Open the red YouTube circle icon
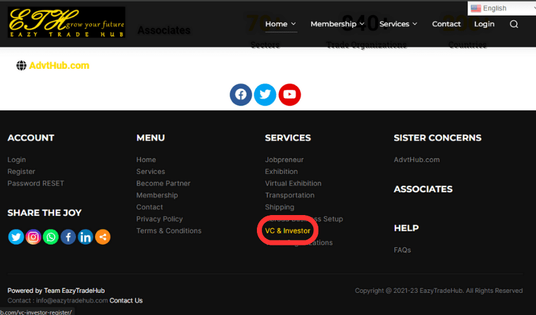 click(x=289, y=95)
